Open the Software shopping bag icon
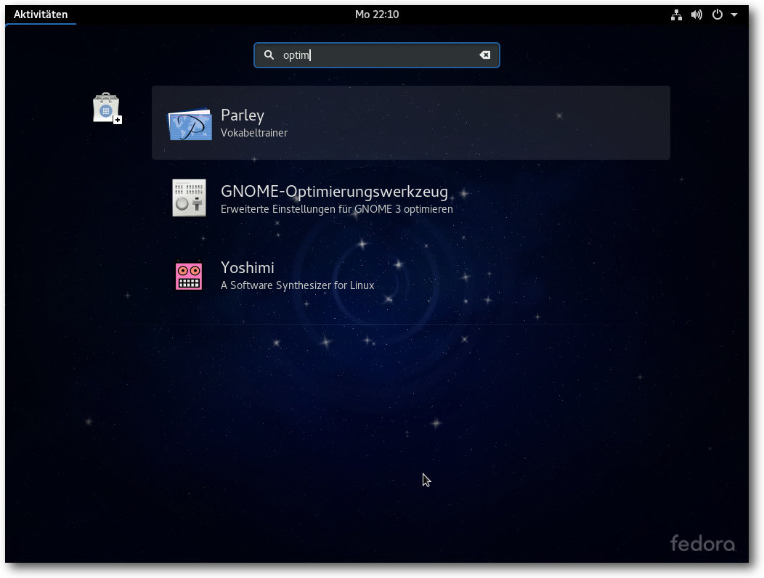Image resolution: width=764 pixels, height=578 pixels. click(106, 108)
